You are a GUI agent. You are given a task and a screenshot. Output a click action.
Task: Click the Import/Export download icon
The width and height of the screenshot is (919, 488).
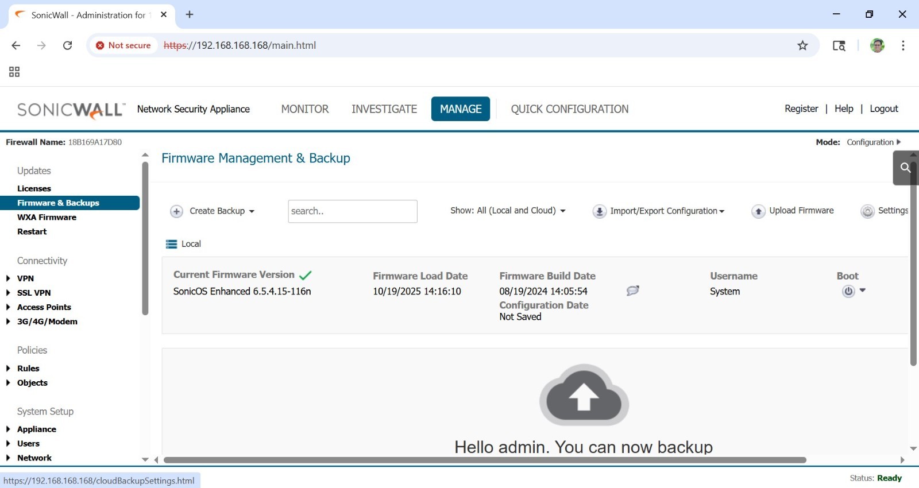pos(600,211)
